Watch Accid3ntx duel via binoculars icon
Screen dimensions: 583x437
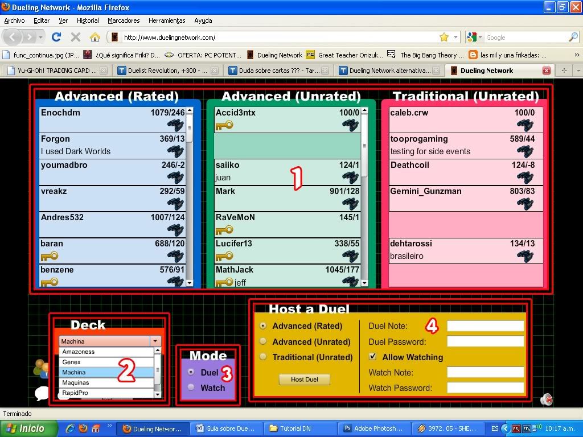[350, 125]
